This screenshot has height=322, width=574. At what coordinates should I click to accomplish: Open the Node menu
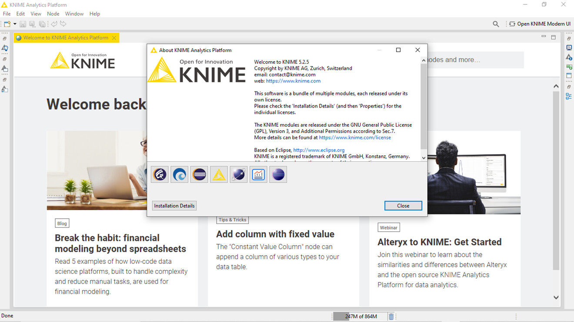[x=53, y=14]
